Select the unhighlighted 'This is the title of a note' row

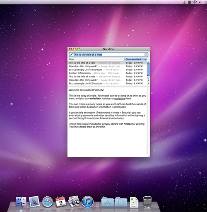(108, 77)
